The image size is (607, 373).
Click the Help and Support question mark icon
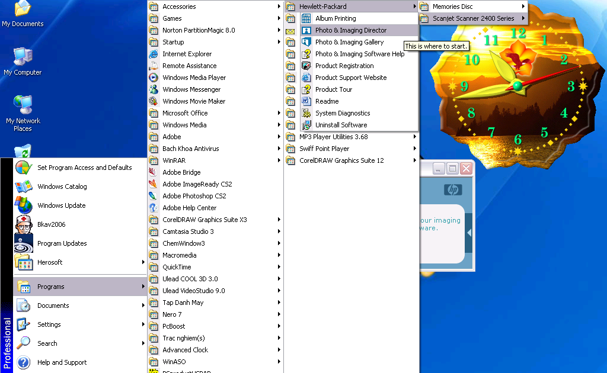[24, 362]
